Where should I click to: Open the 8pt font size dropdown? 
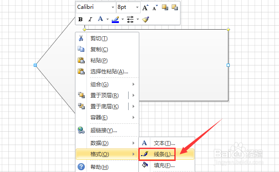(x=137, y=7)
